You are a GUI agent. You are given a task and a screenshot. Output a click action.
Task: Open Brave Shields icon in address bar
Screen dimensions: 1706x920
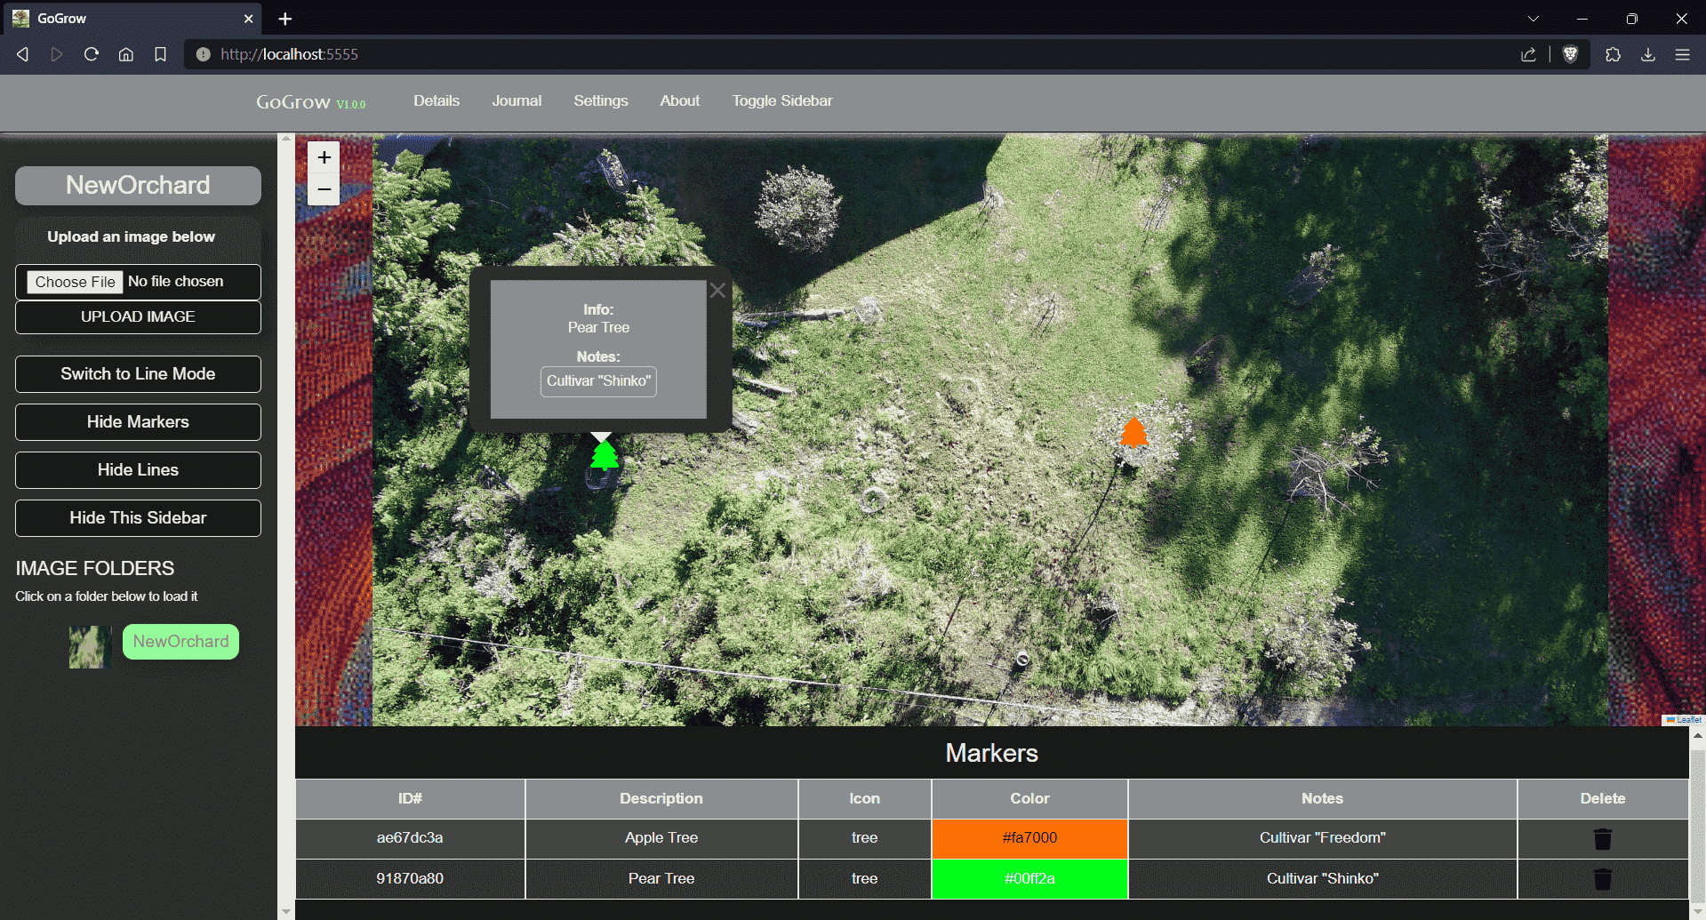coord(1570,54)
